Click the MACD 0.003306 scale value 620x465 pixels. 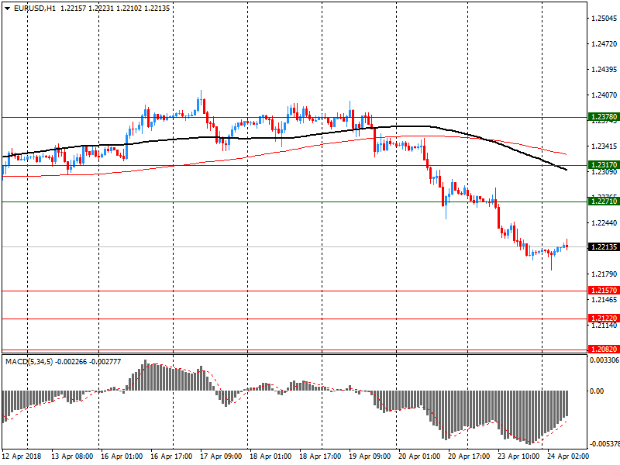[604, 360]
